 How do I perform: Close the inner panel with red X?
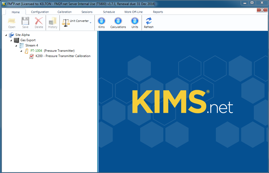tap(262, 10)
